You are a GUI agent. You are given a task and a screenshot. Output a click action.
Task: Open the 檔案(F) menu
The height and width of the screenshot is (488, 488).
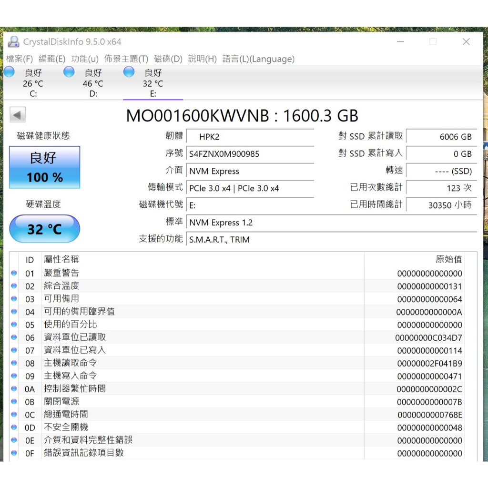(x=20, y=59)
